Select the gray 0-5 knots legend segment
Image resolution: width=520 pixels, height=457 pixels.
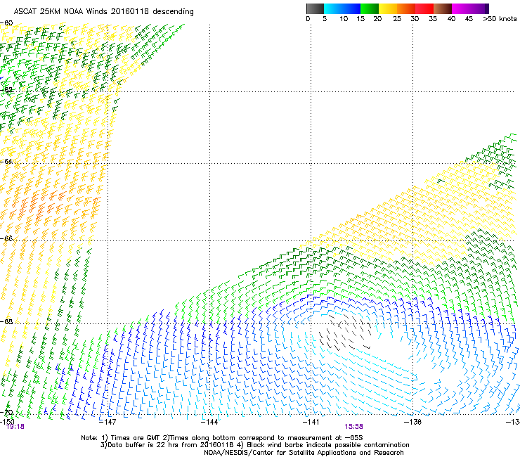(x=315, y=8)
